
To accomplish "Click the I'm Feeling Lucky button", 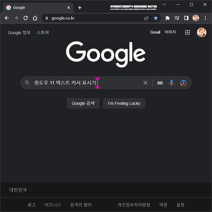I will [124, 103].
